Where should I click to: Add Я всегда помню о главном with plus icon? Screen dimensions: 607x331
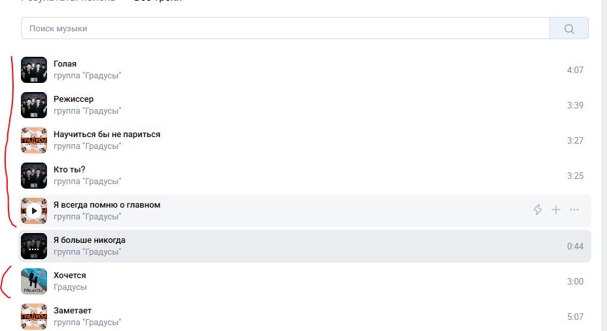click(x=556, y=210)
